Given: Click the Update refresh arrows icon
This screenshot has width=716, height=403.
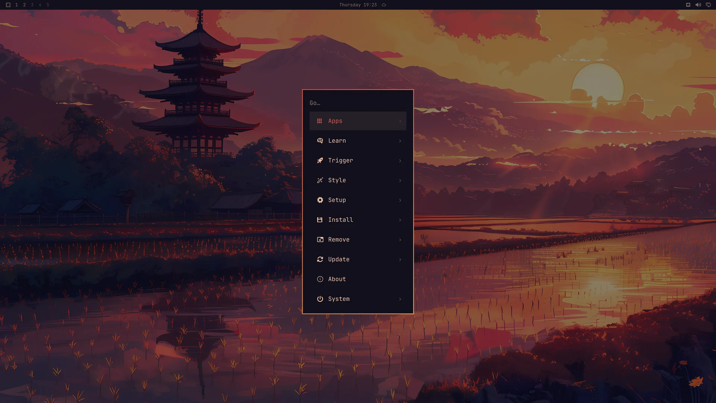Looking at the screenshot, I should [x=320, y=259].
